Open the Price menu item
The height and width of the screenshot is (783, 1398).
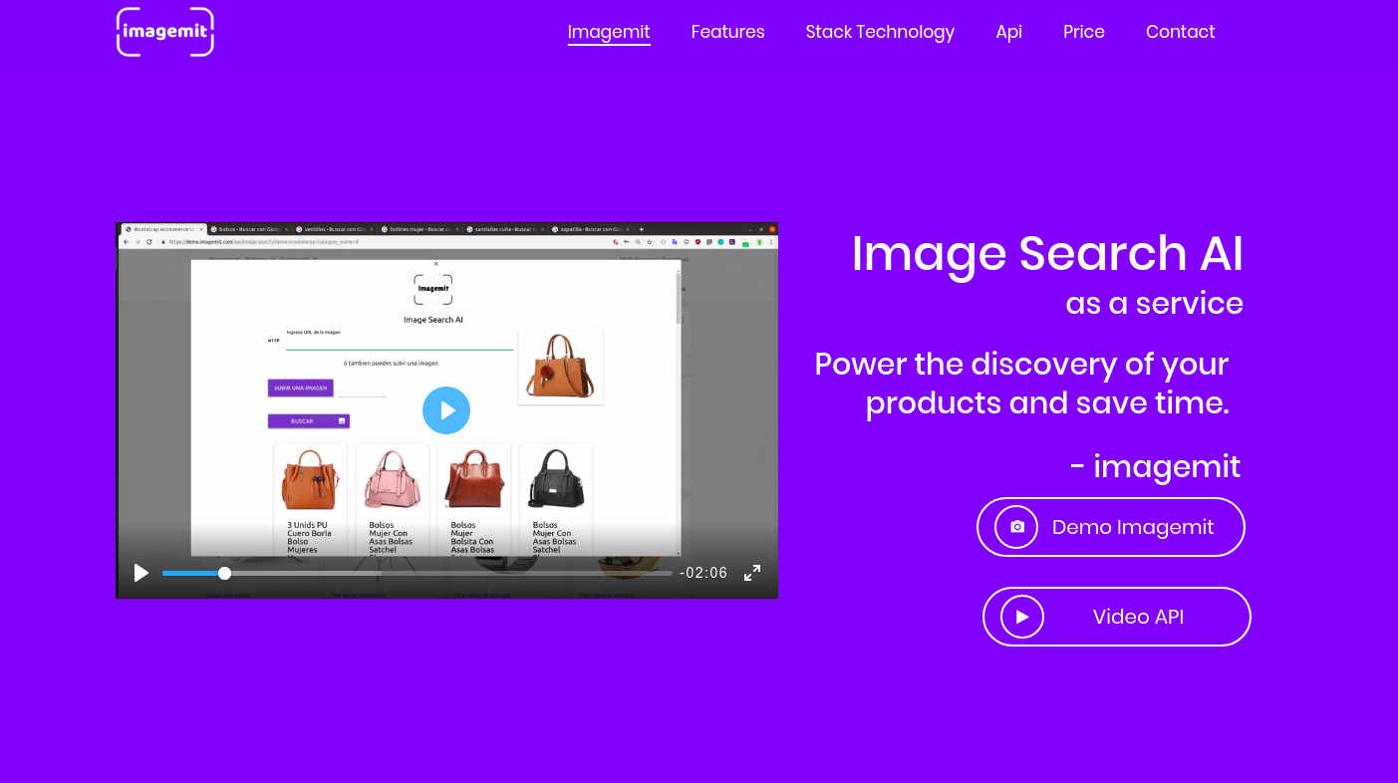pyautogui.click(x=1083, y=31)
